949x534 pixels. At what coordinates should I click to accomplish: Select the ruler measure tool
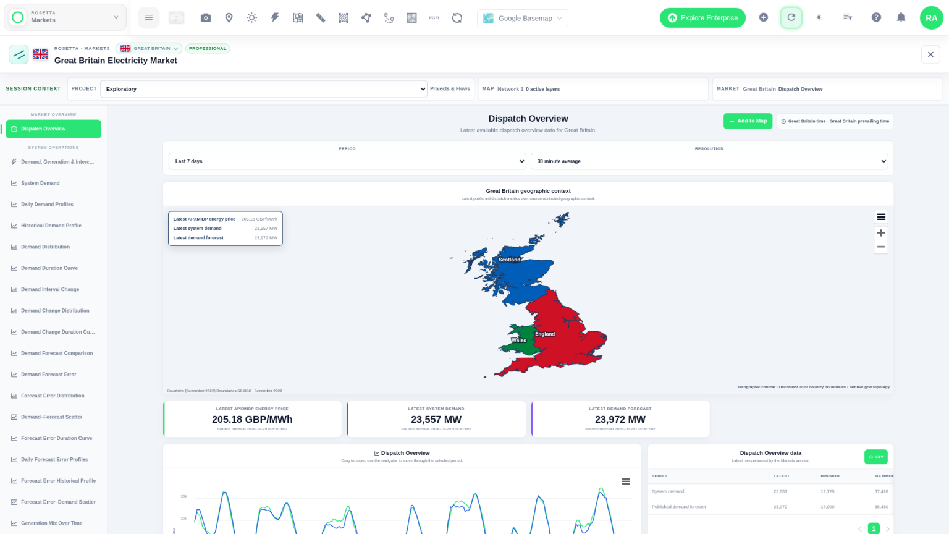[321, 18]
